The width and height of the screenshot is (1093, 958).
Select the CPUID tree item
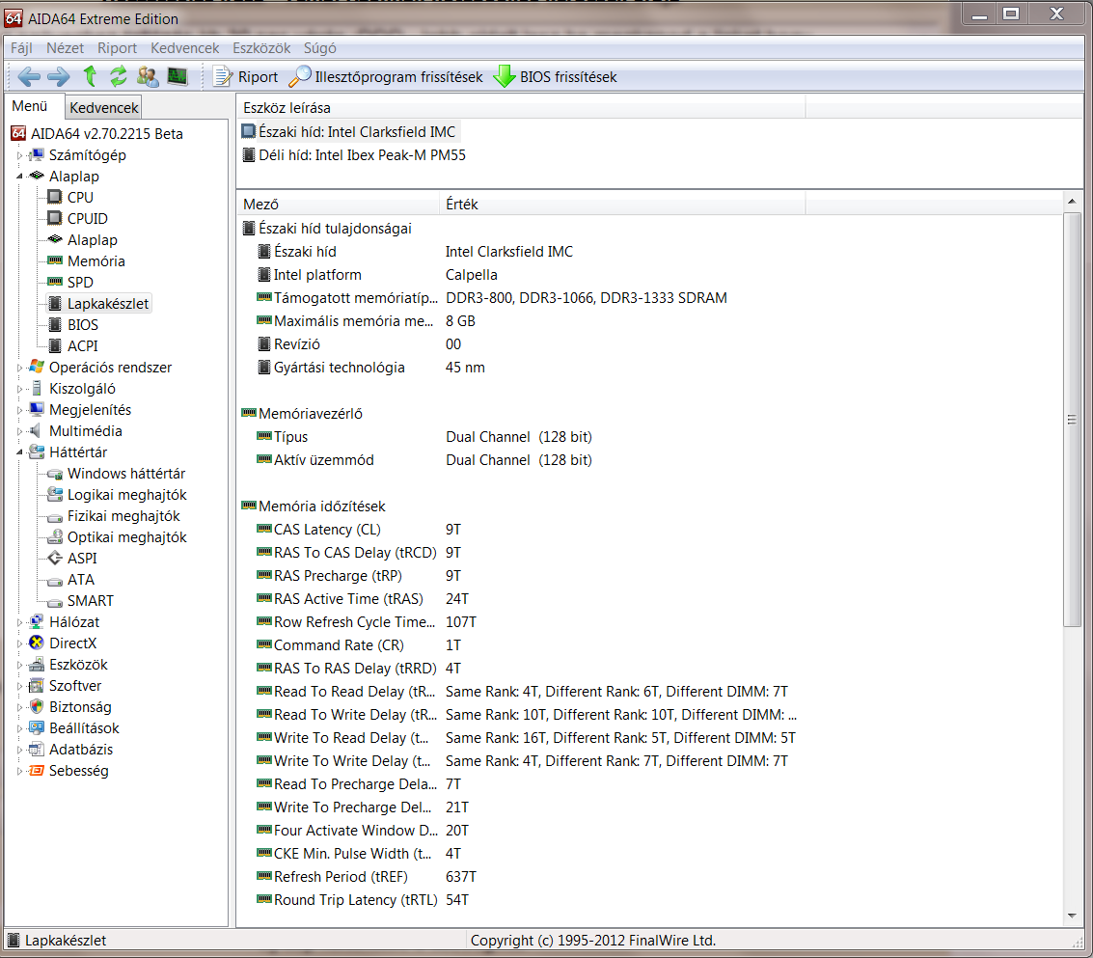click(88, 219)
